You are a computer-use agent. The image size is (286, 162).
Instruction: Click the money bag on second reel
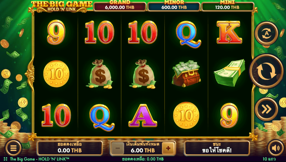100,74
